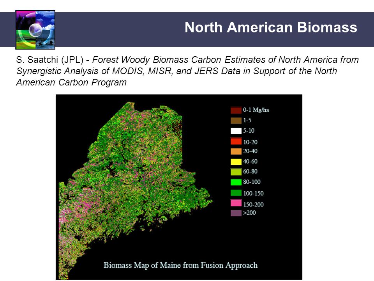374x281 pixels.
Task: Click the 1-5 brown legend swatch
Action: tap(236, 121)
